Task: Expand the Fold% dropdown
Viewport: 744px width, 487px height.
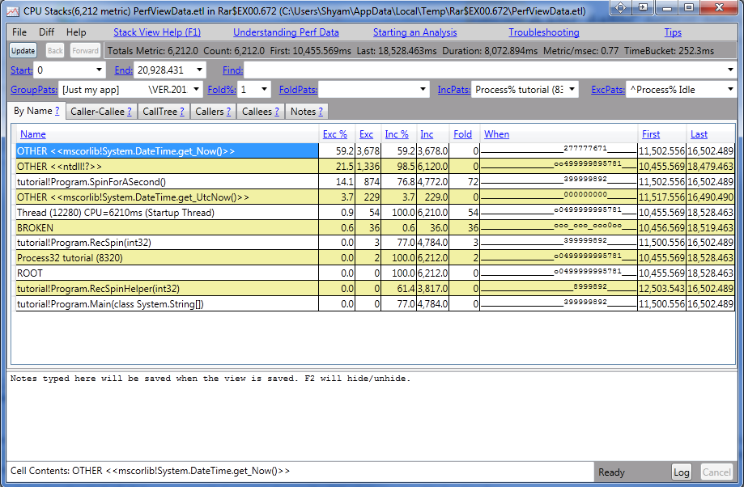Action: pyautogui.click(x=264, y=89)
